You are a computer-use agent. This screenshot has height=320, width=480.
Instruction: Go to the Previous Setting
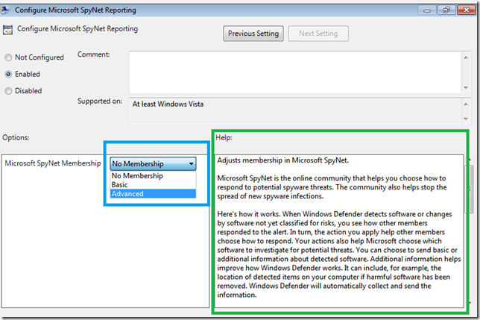(253, 34)
